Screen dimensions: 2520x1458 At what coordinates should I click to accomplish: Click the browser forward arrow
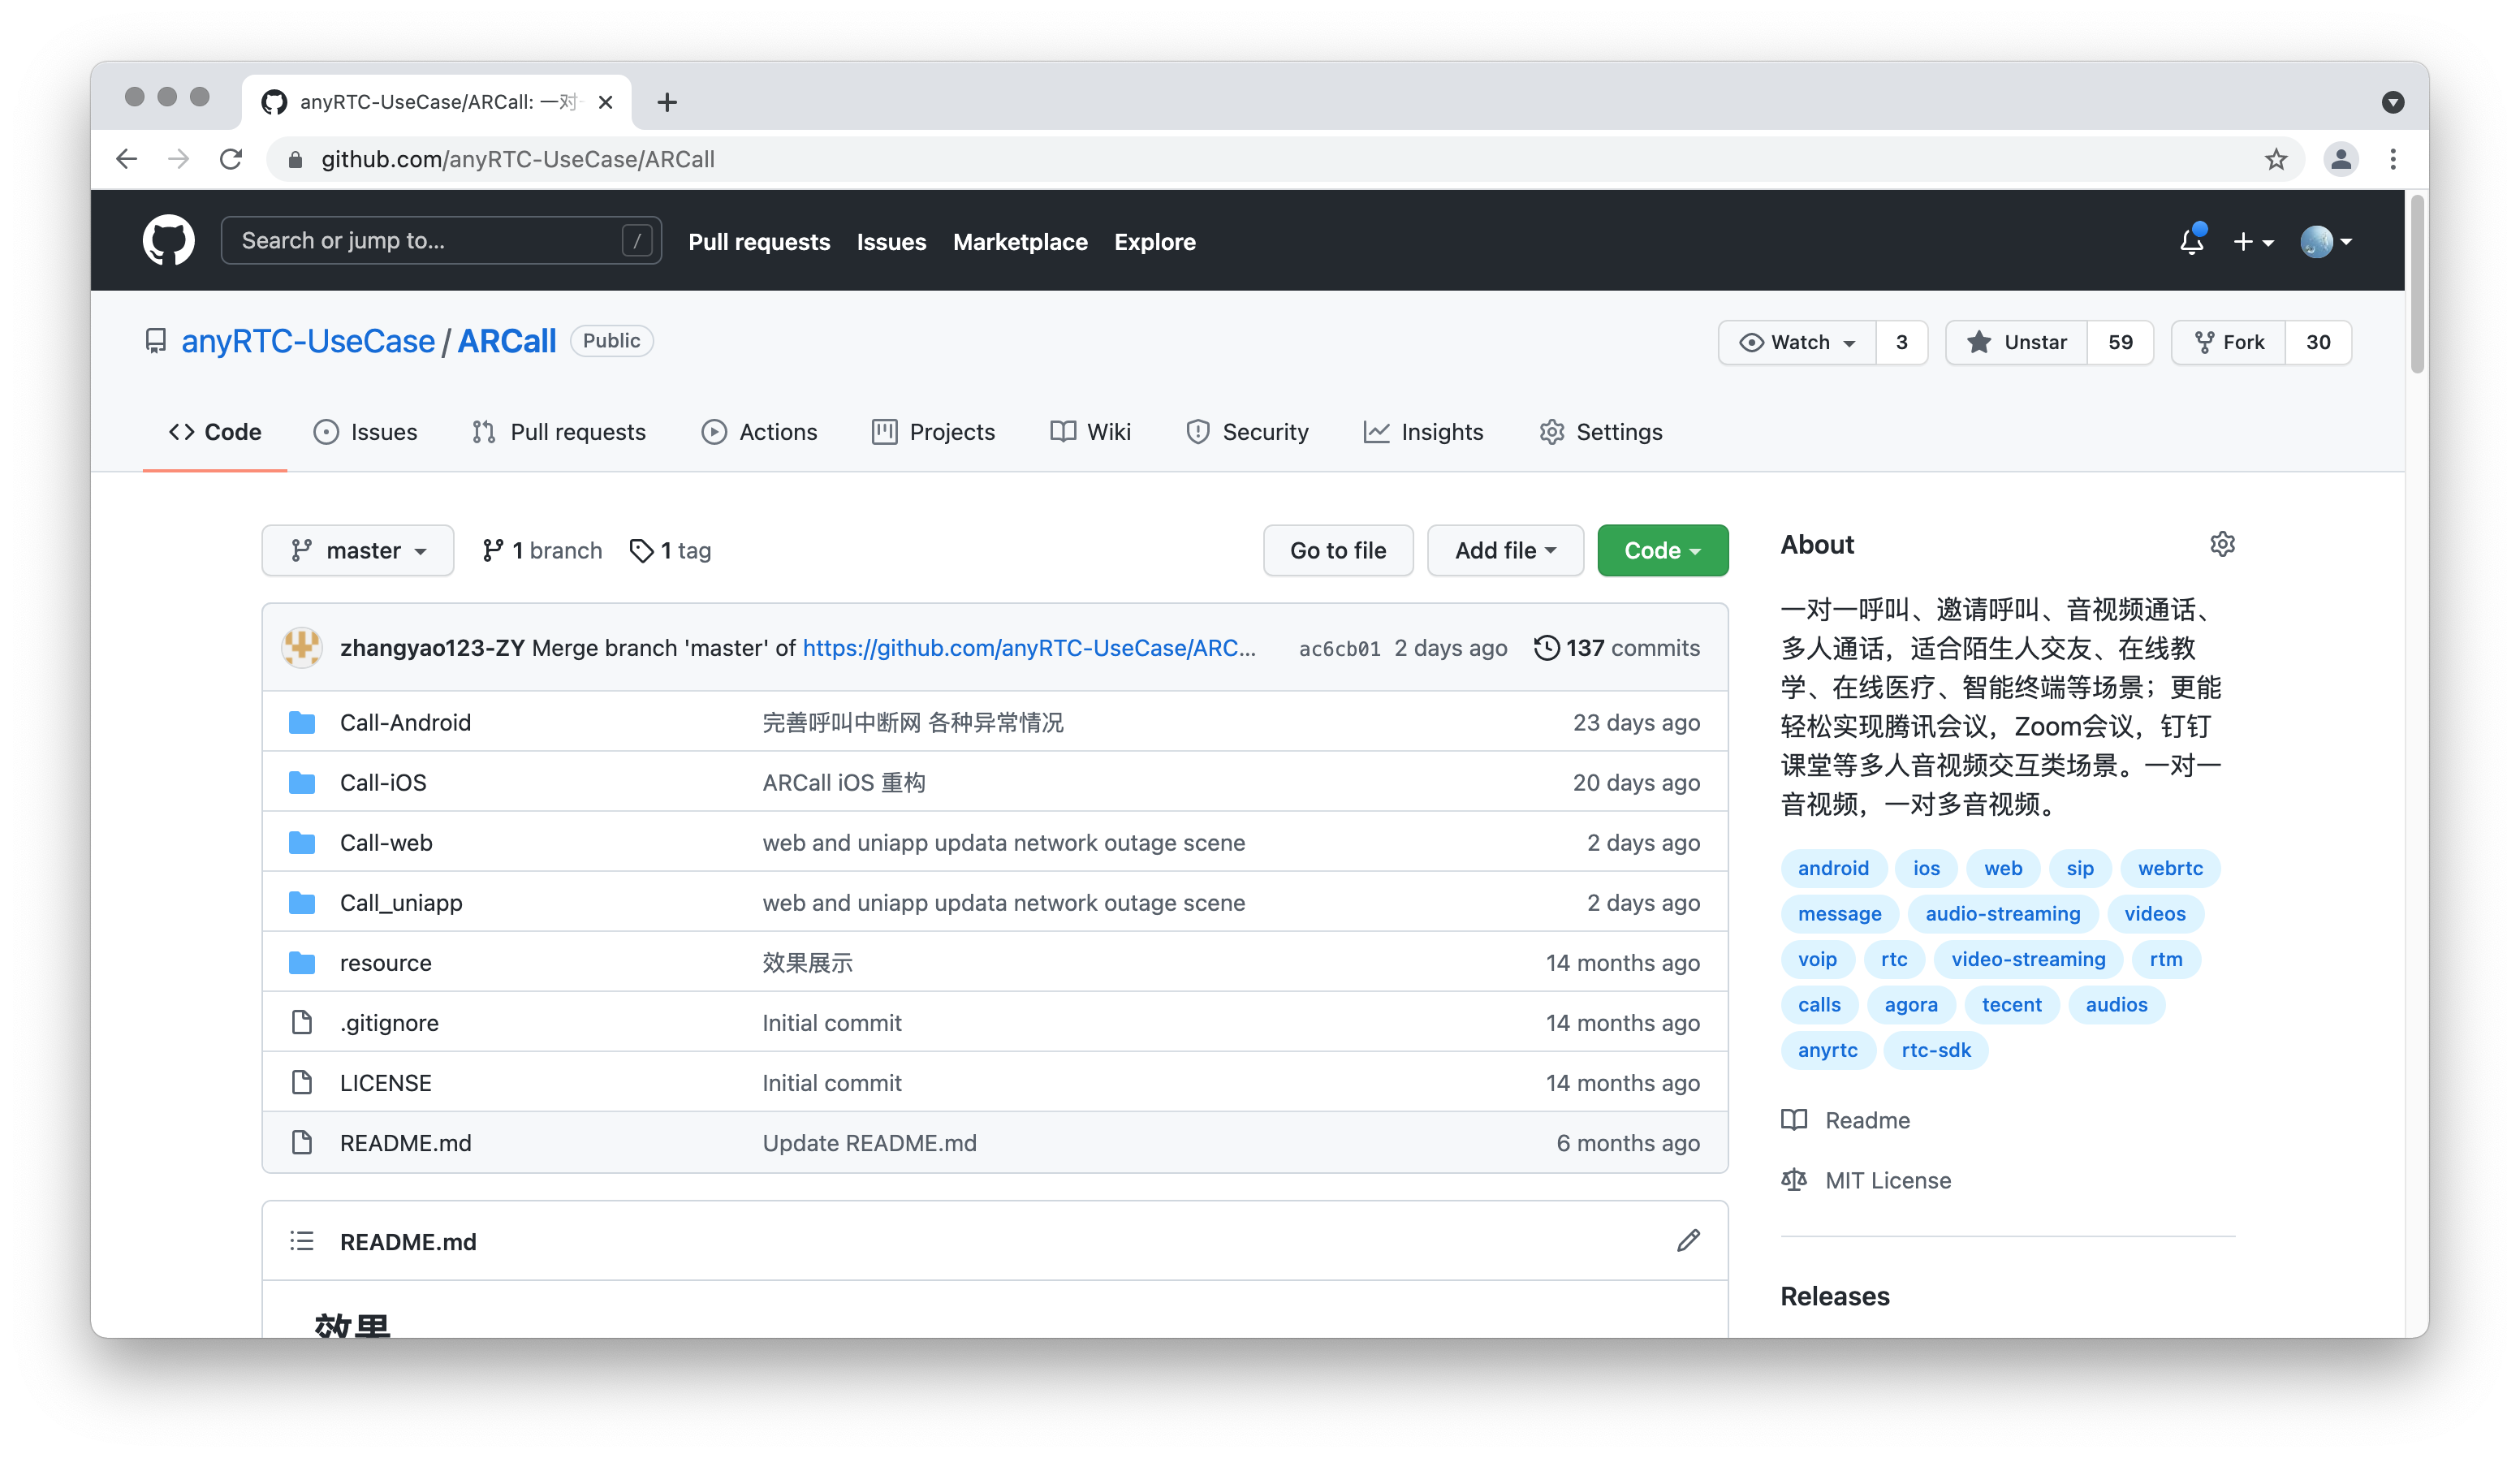[x=179, y=159]
